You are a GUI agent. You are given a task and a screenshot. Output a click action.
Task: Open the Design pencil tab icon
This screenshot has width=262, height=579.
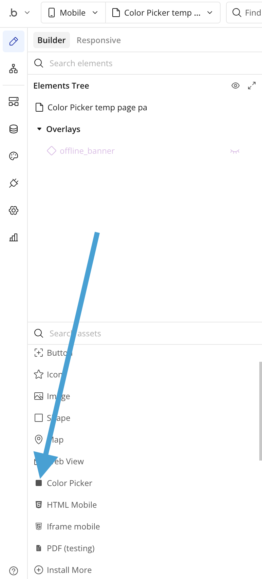[x=14, y=41]
